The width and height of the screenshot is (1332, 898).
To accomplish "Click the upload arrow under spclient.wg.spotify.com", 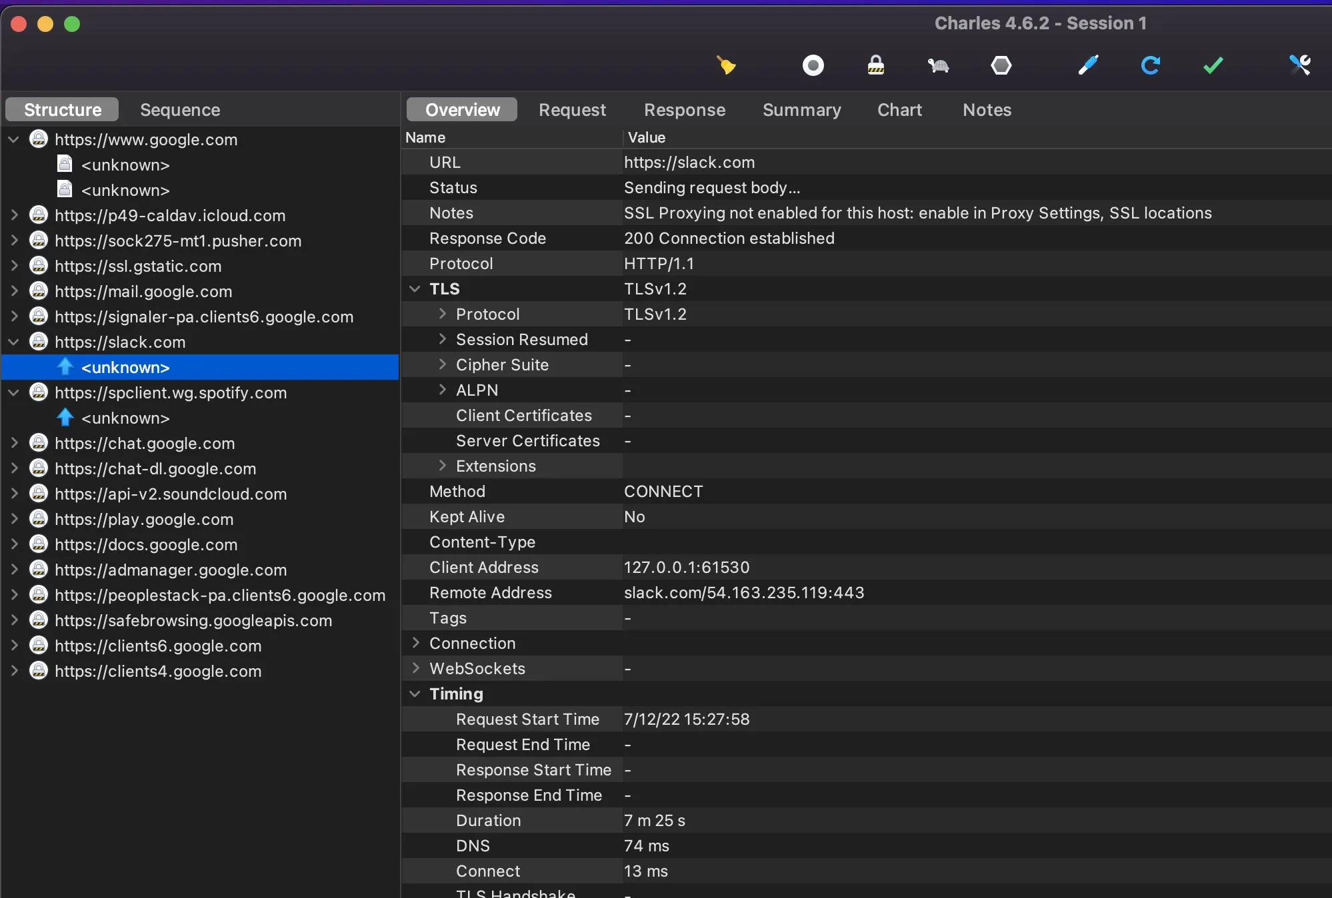I will coord(65,418).
